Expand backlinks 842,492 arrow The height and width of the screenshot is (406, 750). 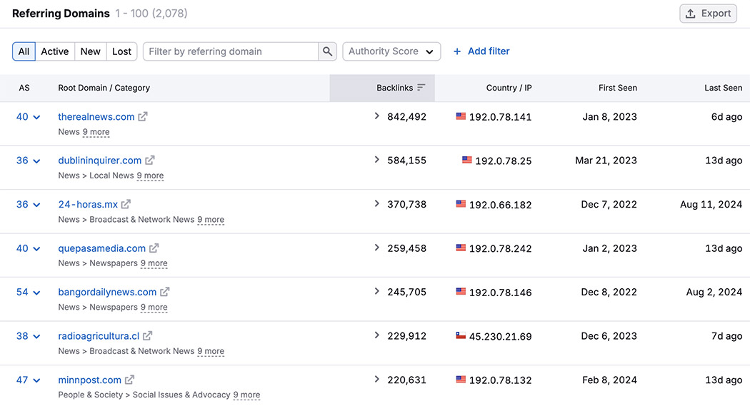(x=377, y=116)
